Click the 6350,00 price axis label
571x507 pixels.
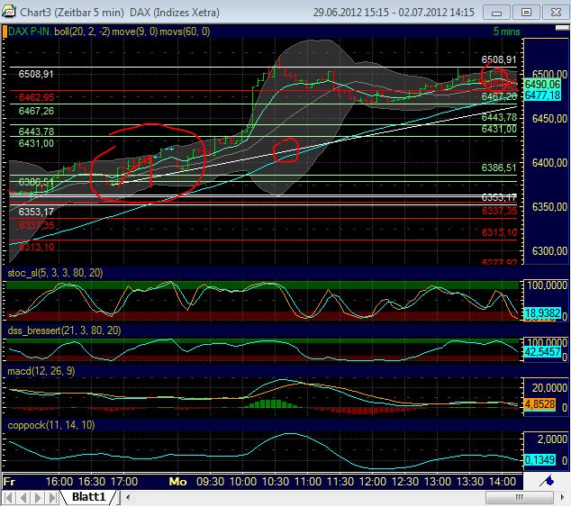tap(549, 207)
